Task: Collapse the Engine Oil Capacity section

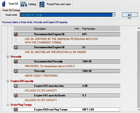Action: [x=8, y=81]
